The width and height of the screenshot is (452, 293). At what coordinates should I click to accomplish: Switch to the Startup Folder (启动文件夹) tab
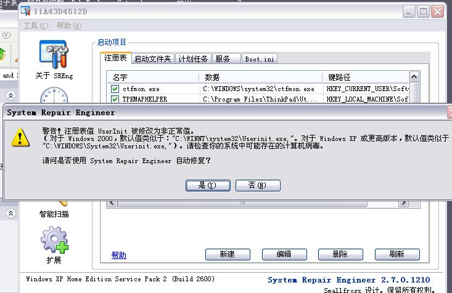pyautogui.click(x=153, y=59)
